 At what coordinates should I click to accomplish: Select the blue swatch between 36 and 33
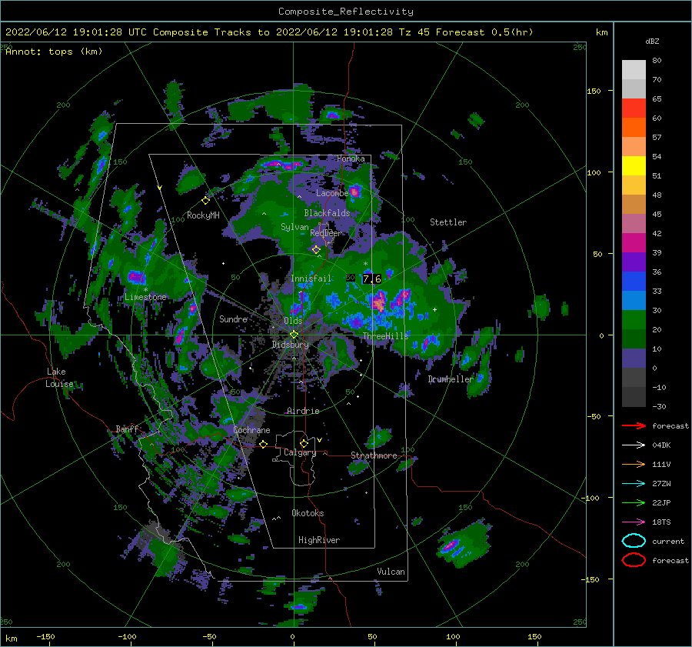click(634, 282)
